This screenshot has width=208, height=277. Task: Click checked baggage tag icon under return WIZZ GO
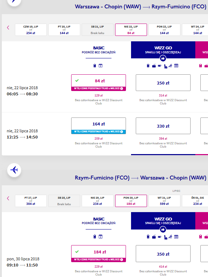pos(159,237)
